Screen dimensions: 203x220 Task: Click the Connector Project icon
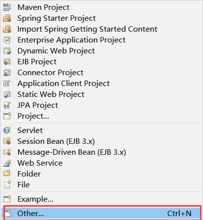[7, 73]
